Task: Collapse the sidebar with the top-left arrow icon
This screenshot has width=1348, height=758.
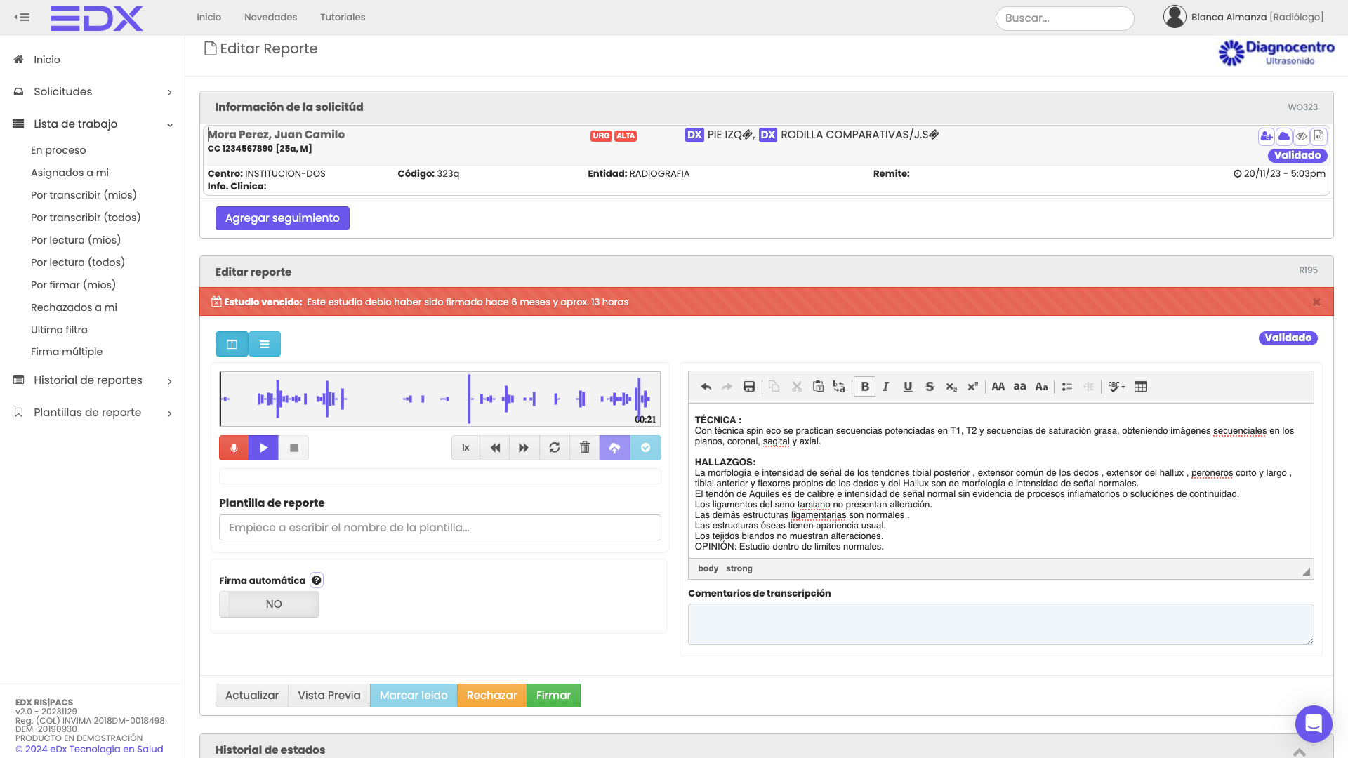Action: point(22,17)
